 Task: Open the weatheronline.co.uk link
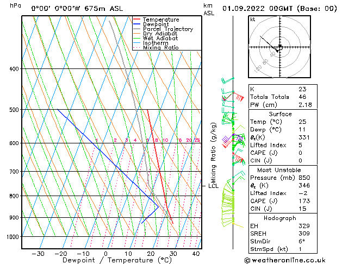tap(291, 260)
